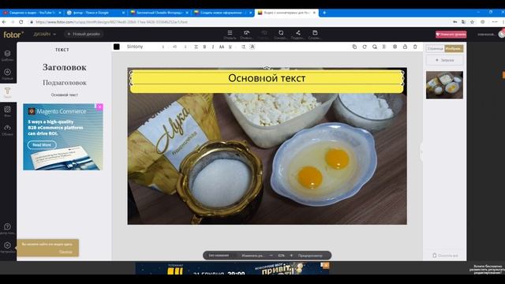The image size is (505, 284).
Task: Toggle uppercase AA letters
Action: point(222,47)
